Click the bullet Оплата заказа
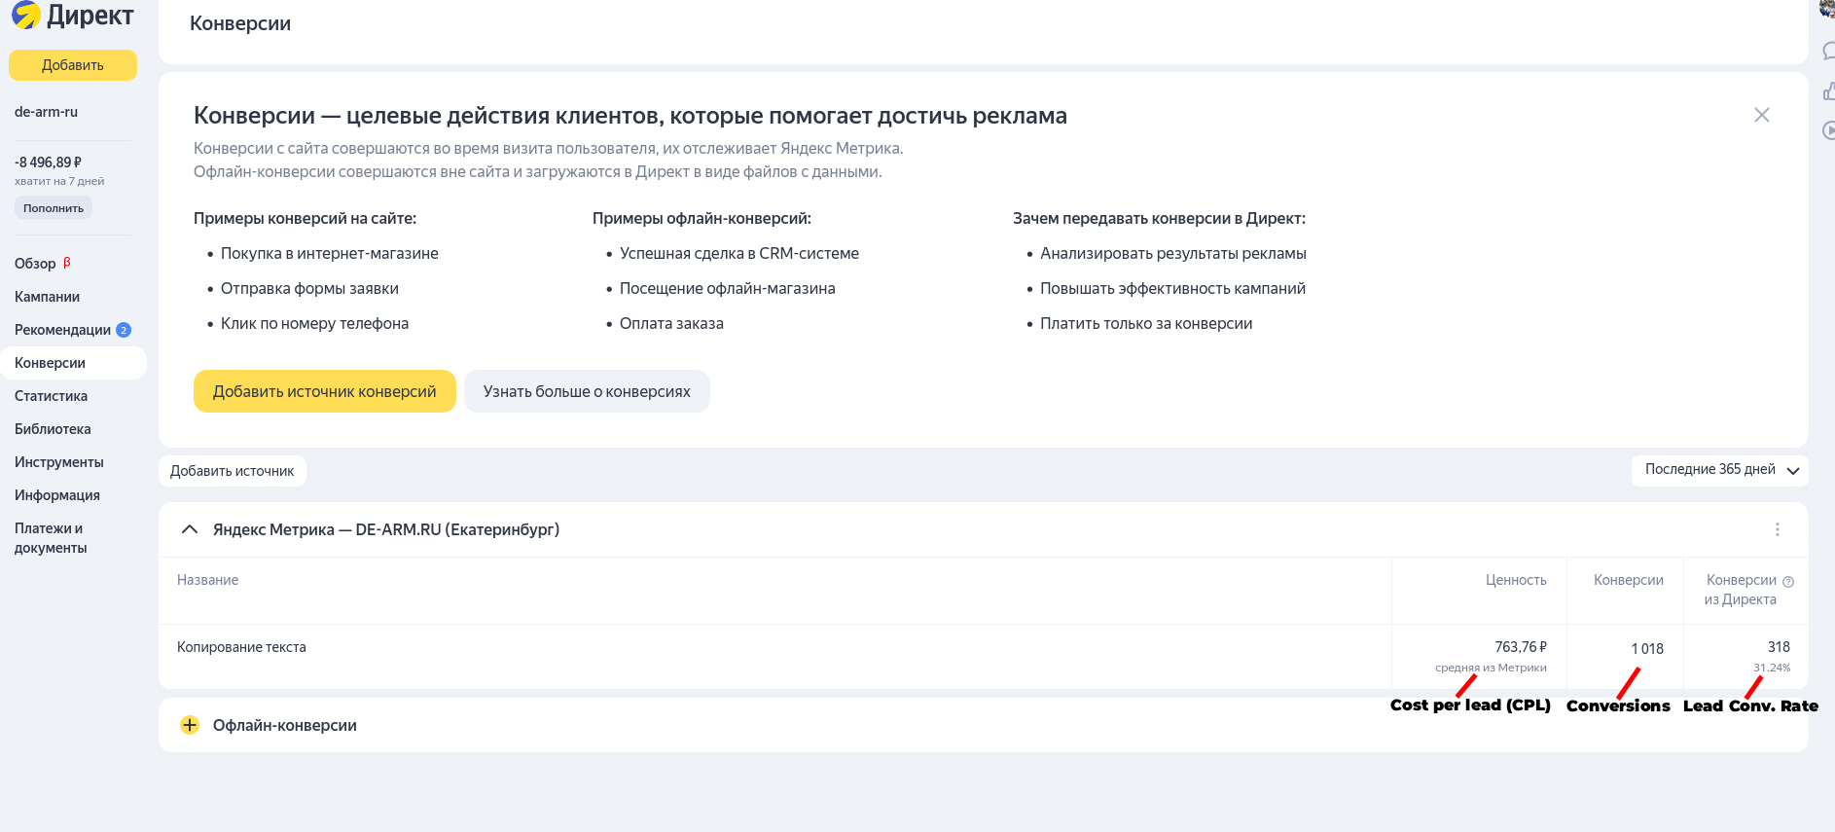Image resolution: width=1835 pixels, height=832 pixels. [671, 324]
